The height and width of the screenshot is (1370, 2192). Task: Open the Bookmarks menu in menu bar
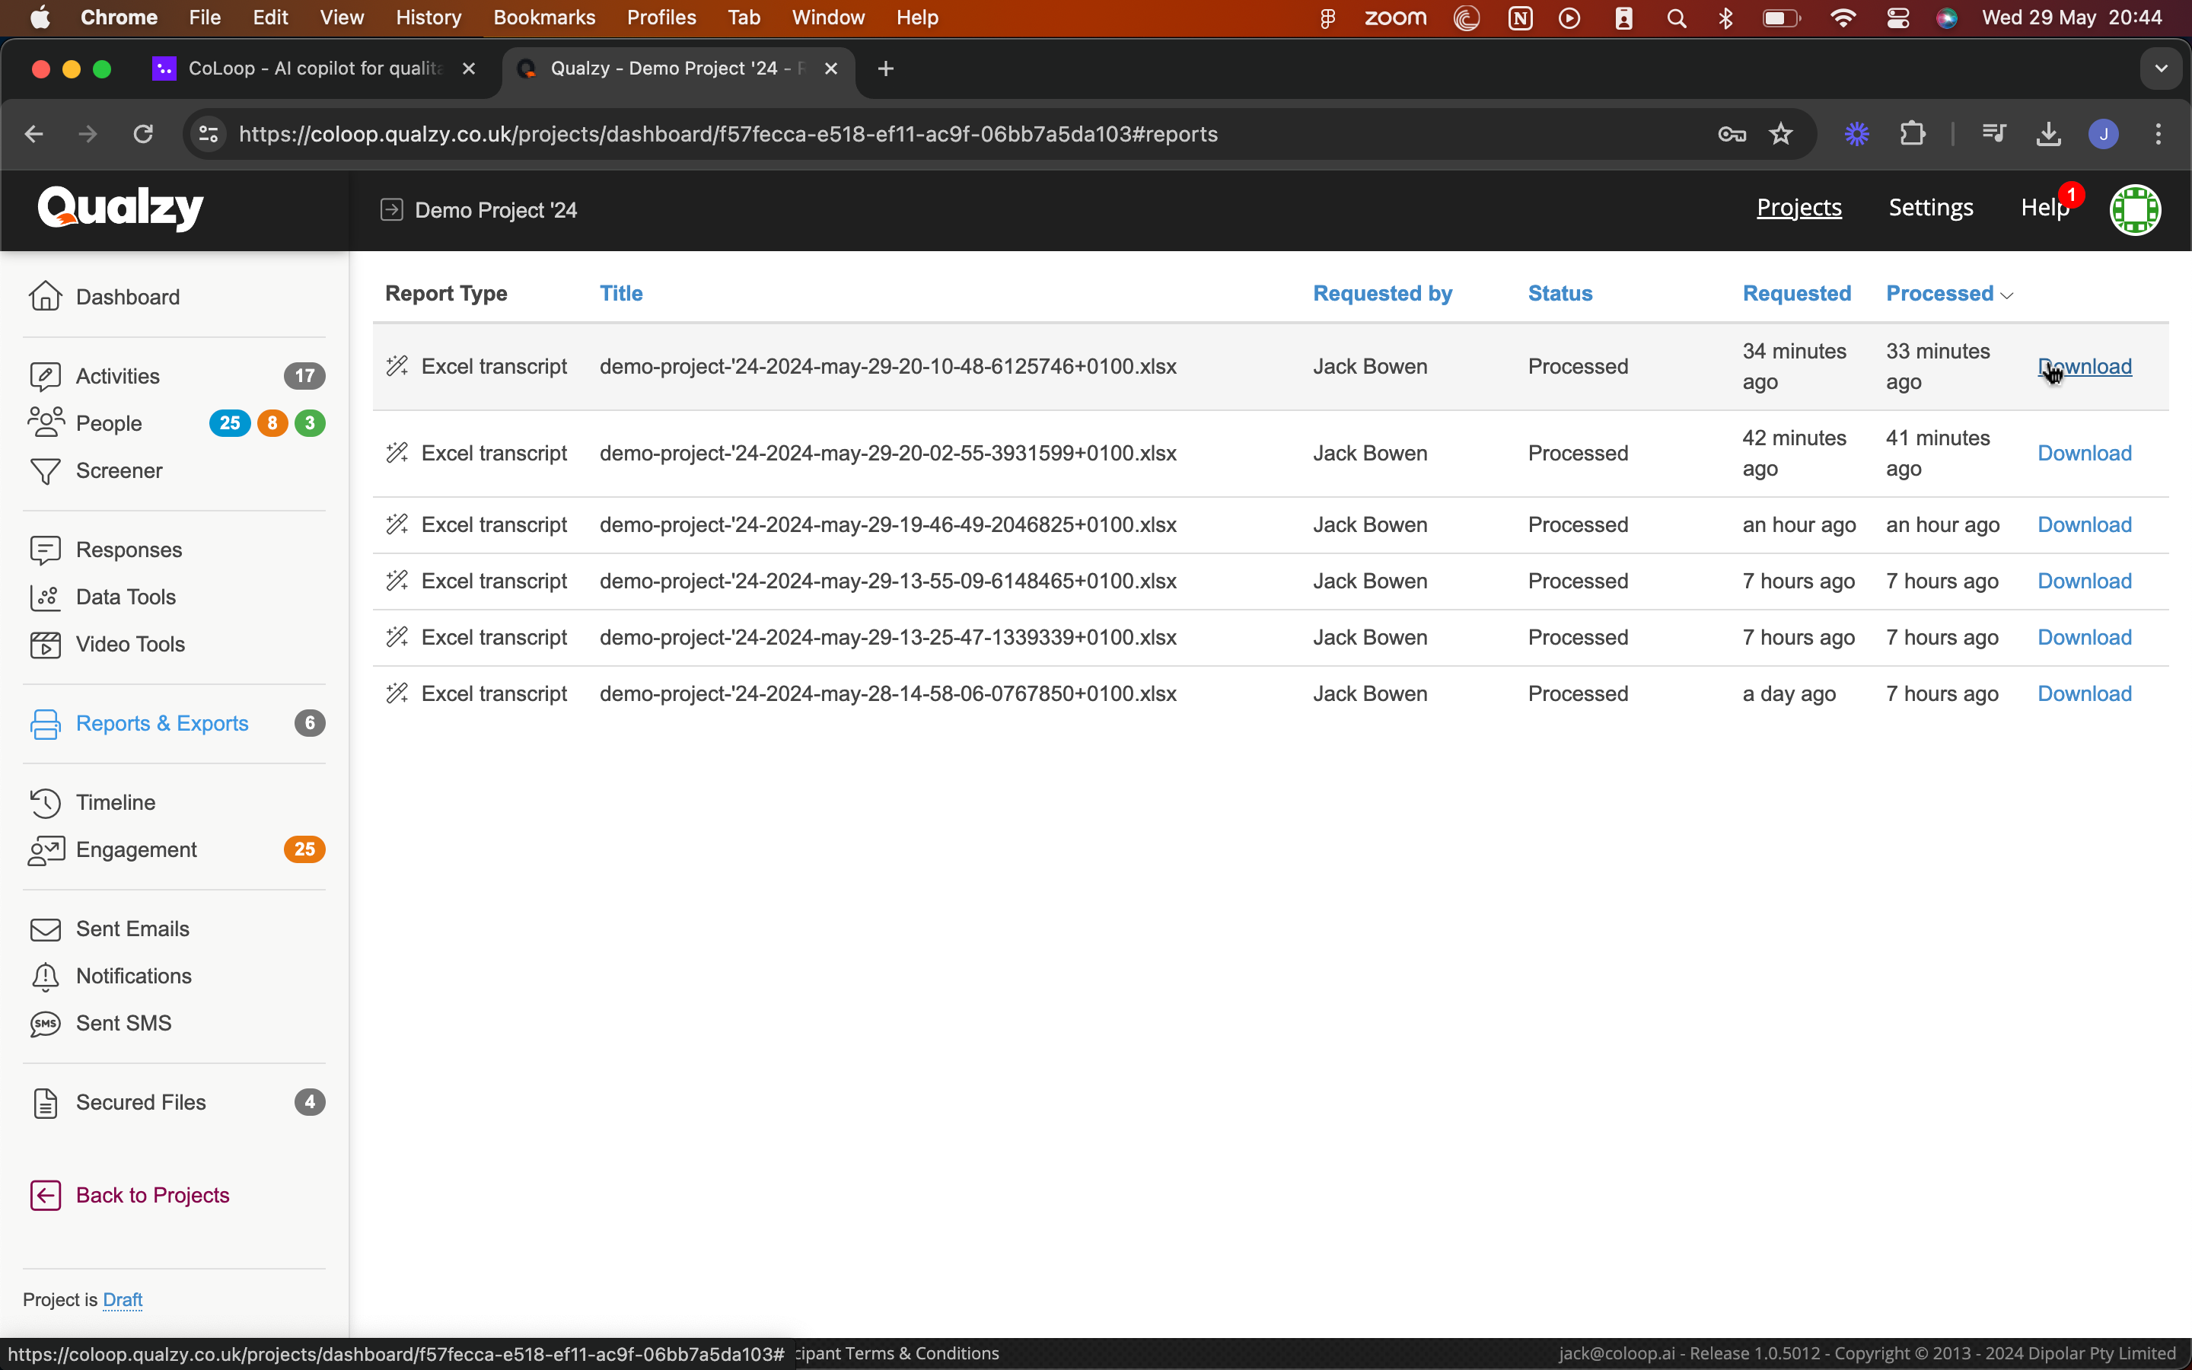[543, 18]
